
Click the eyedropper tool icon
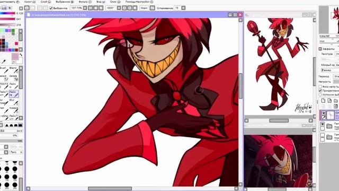pyautogui.click(x=4, y=62)
